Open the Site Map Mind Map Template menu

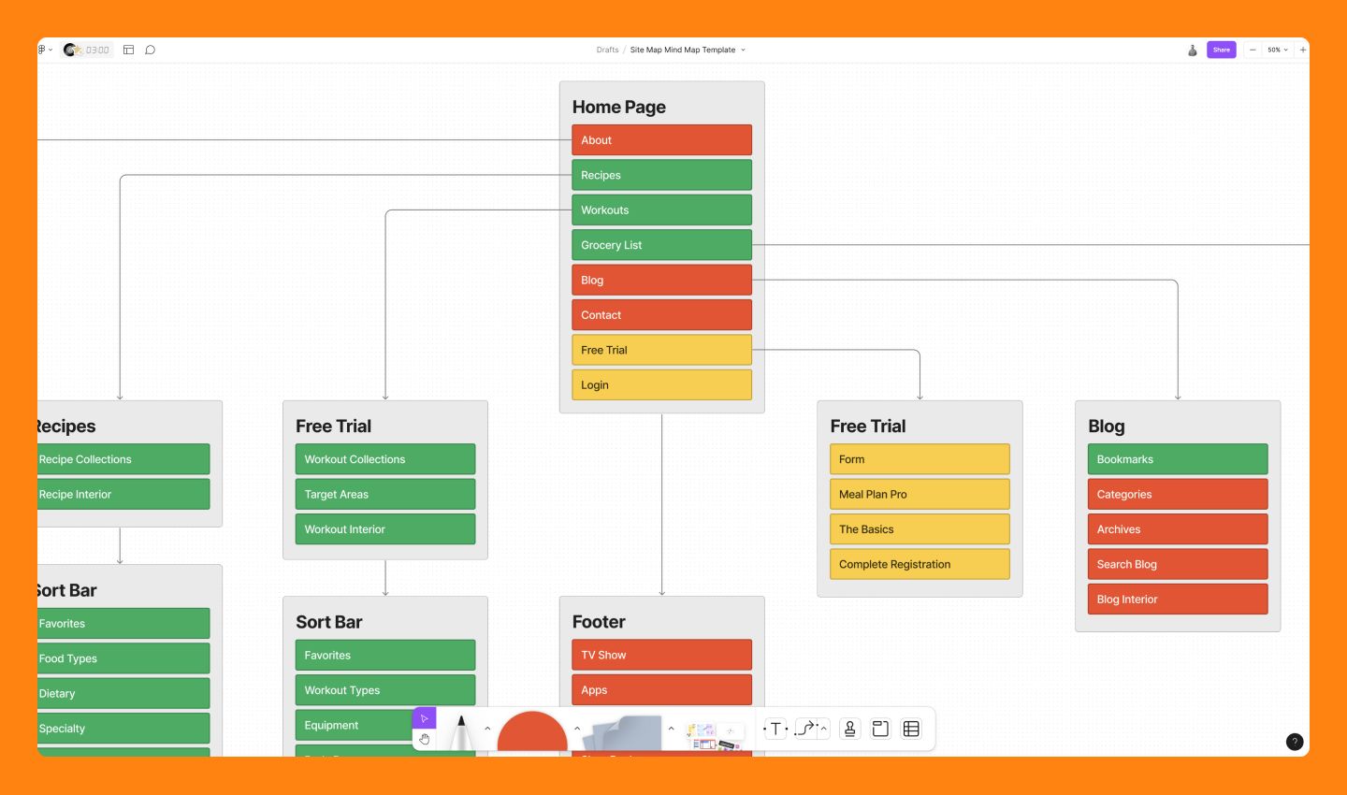tap(744, 50)
